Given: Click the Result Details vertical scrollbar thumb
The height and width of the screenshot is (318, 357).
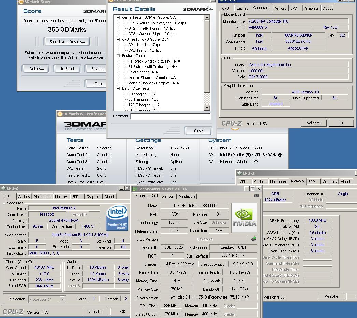Looking at the screenshot, I should tap(207, 56).
